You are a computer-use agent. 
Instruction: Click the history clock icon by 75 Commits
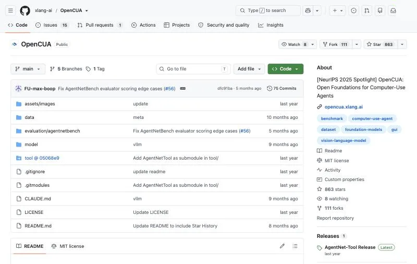tap(269, 88)
